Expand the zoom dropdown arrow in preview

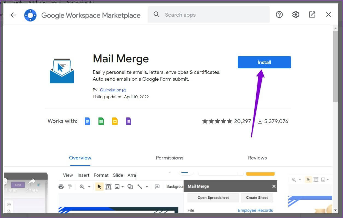[x=89, y=187]
